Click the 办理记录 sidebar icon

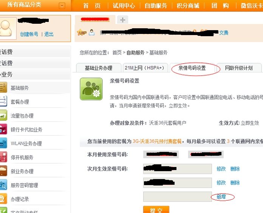(x=3, y=198)
